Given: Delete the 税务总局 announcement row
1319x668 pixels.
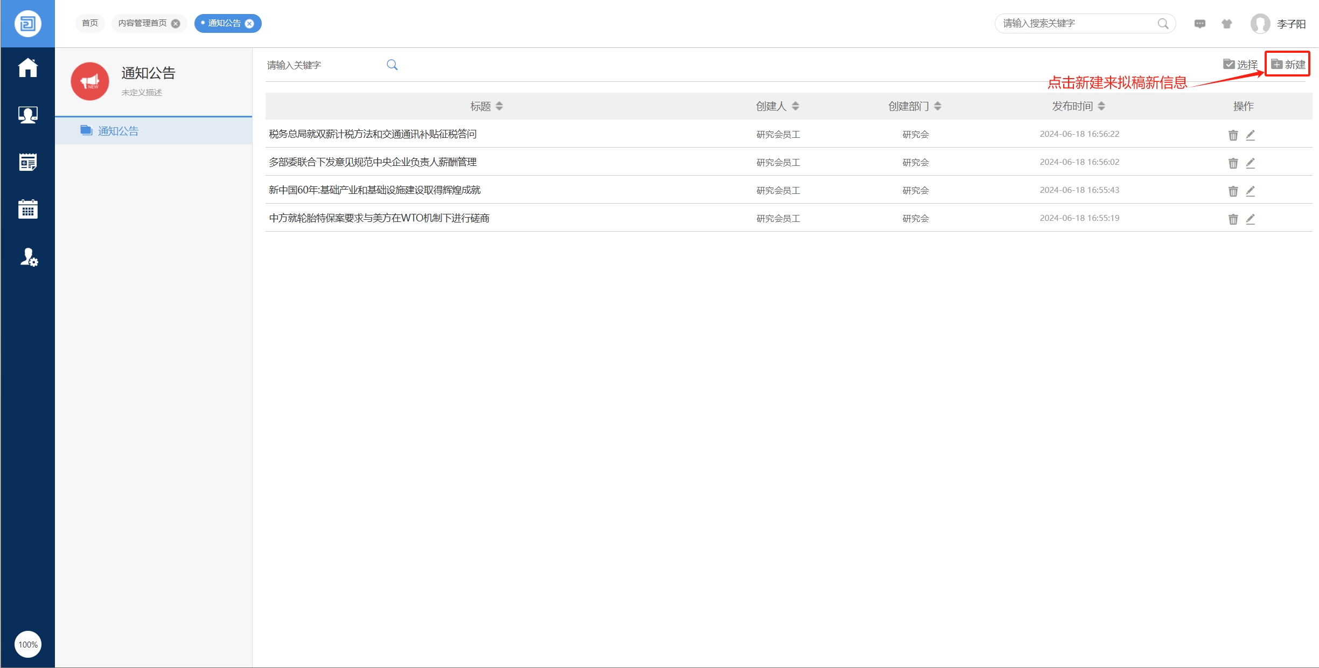Looking at the screenshot, I should point(1233,135).
